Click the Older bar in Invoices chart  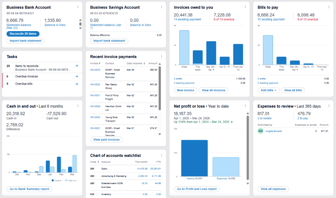click(x=184, y=48)
